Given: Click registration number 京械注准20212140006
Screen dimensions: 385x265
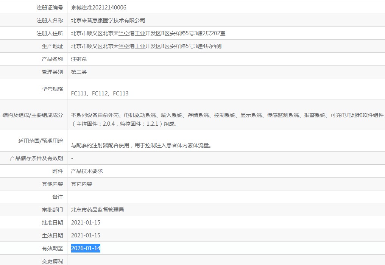Looking at the screenshot, I should click(98, 8).
